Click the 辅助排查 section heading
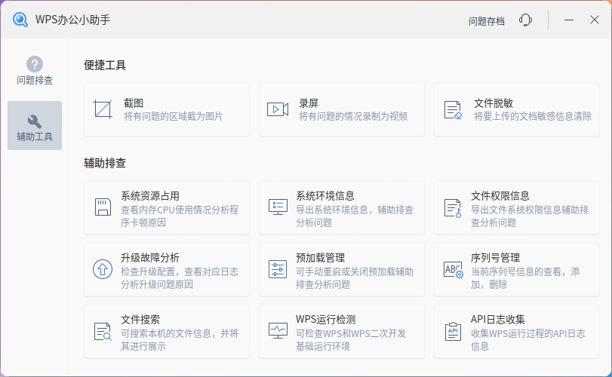The image size is (612, 377). (105, 163)
